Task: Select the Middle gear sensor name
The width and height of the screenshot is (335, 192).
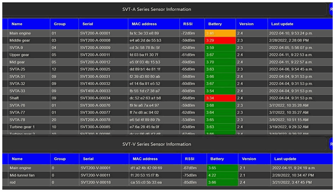Action: coord(20,40)
